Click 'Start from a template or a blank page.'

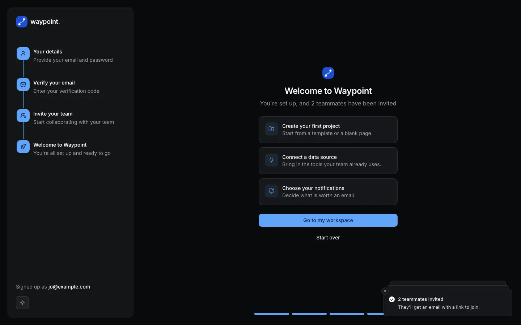click(327, 133)
